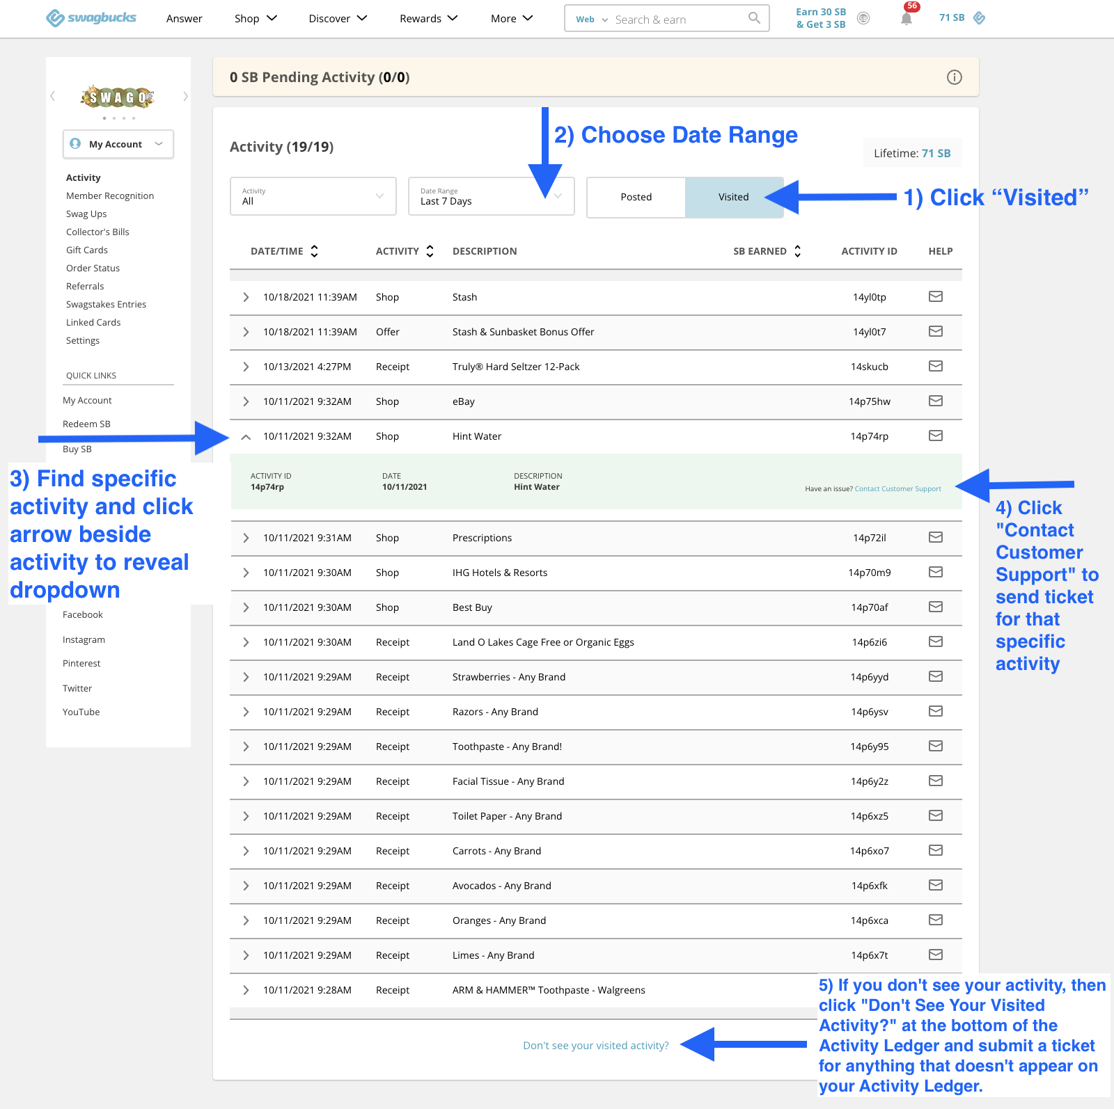Open the notifications bell
This screenshot has width=1114, height=1109.
coord(907,19)
